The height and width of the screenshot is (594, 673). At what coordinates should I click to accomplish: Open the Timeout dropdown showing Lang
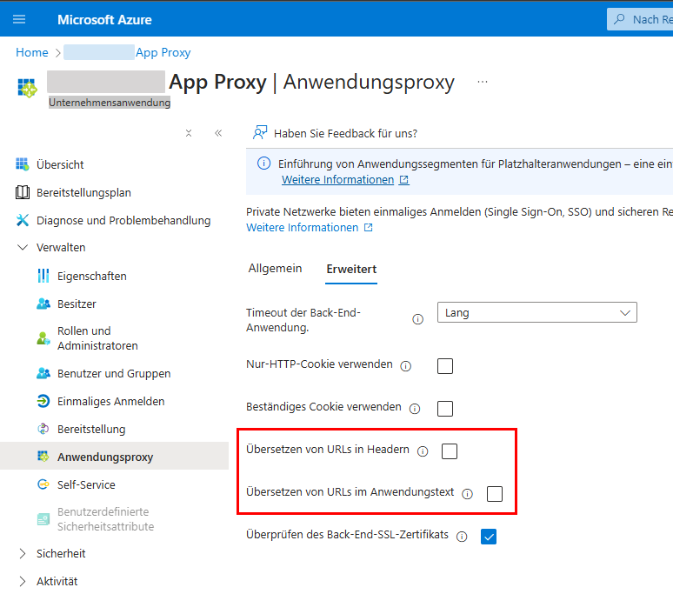pyautogui.click(x=537, y=312)
